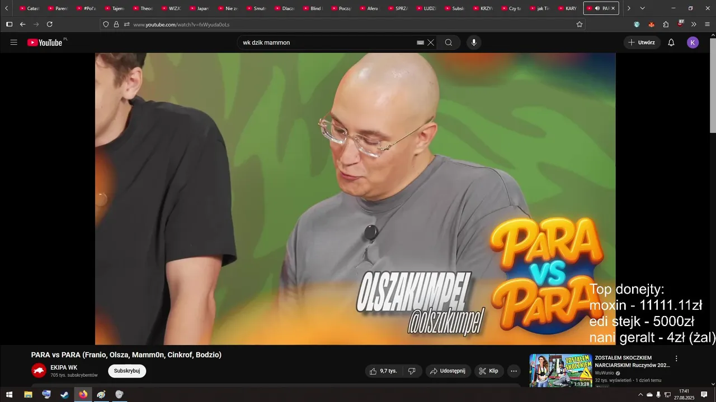Show more toolbar tools chevron
The image size is (716, 402).
pyautogui.click(x=694, y=25)
